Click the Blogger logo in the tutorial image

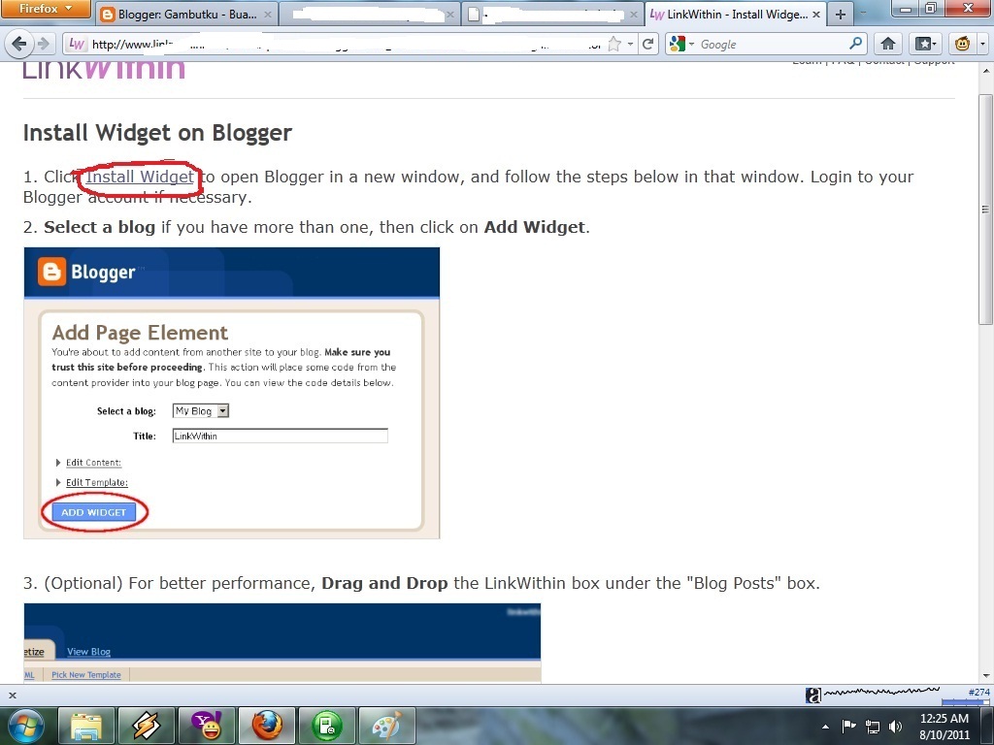tap(86, 272)
